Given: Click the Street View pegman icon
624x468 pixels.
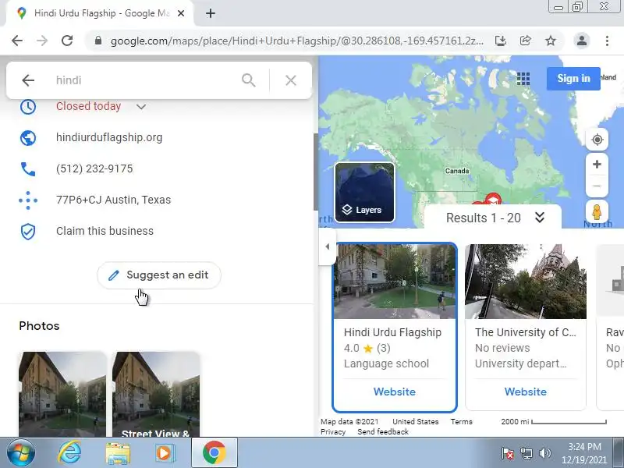Looking at the screenshot, I should click(597, 211).
